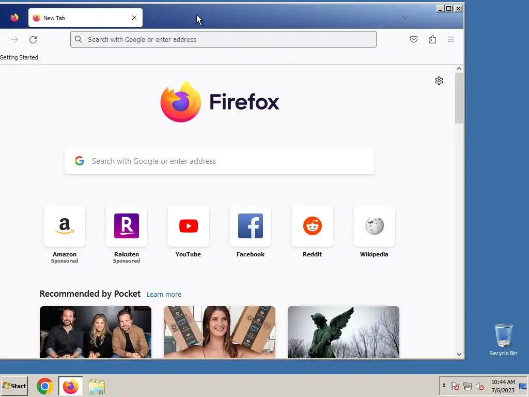Reload the current page
529x397 pixels.
[33, 39]
